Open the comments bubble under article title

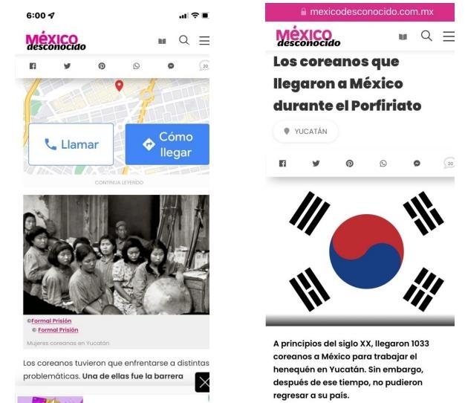click(x=449, y=163)
